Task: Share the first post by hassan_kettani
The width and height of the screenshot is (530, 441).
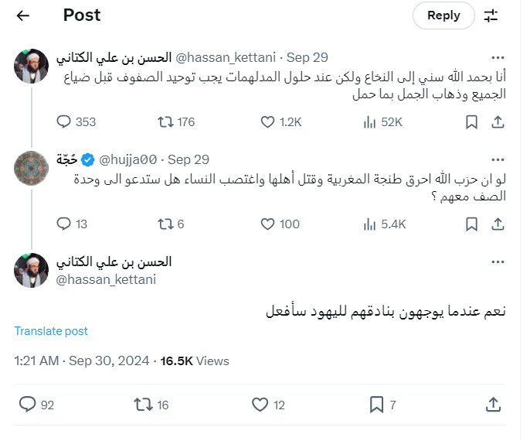Action: [x=498, y=121]
